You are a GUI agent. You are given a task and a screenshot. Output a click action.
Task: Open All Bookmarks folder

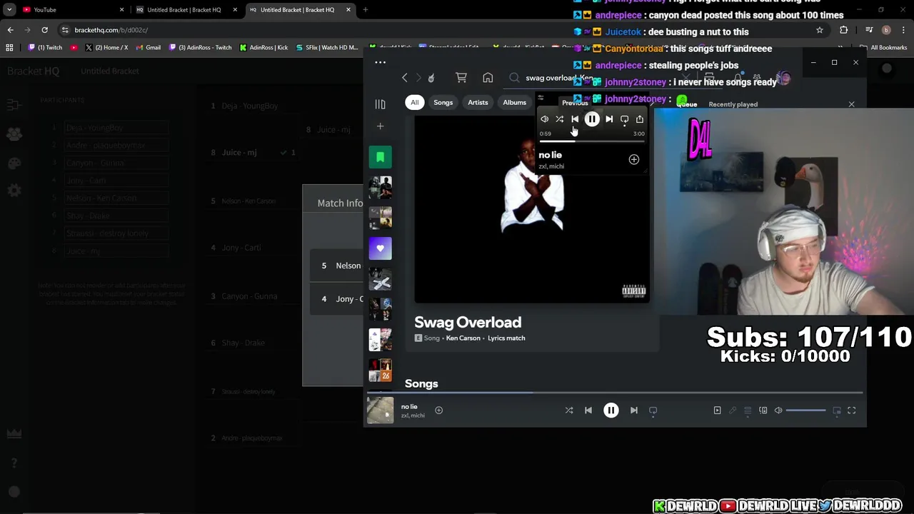(883, 48)
